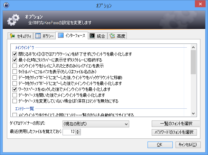Click the lock icon in title bar

[x=6, y=6]
